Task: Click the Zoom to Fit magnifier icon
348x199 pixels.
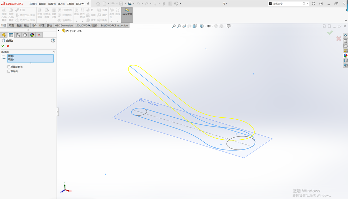Action: point(174,26)
